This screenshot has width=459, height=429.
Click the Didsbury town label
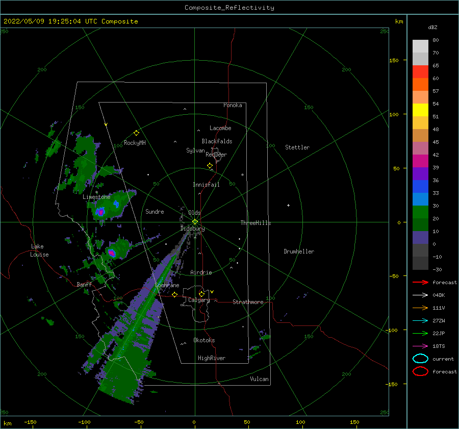point(192,229)
